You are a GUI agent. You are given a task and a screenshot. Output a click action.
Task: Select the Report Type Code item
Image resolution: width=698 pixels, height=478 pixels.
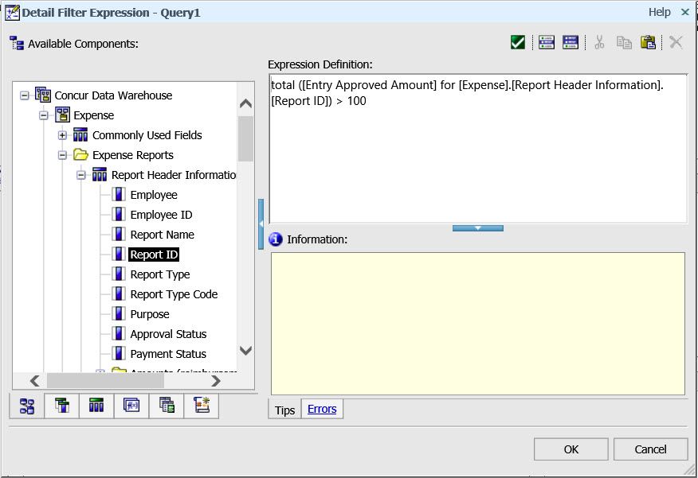point(174,294)
